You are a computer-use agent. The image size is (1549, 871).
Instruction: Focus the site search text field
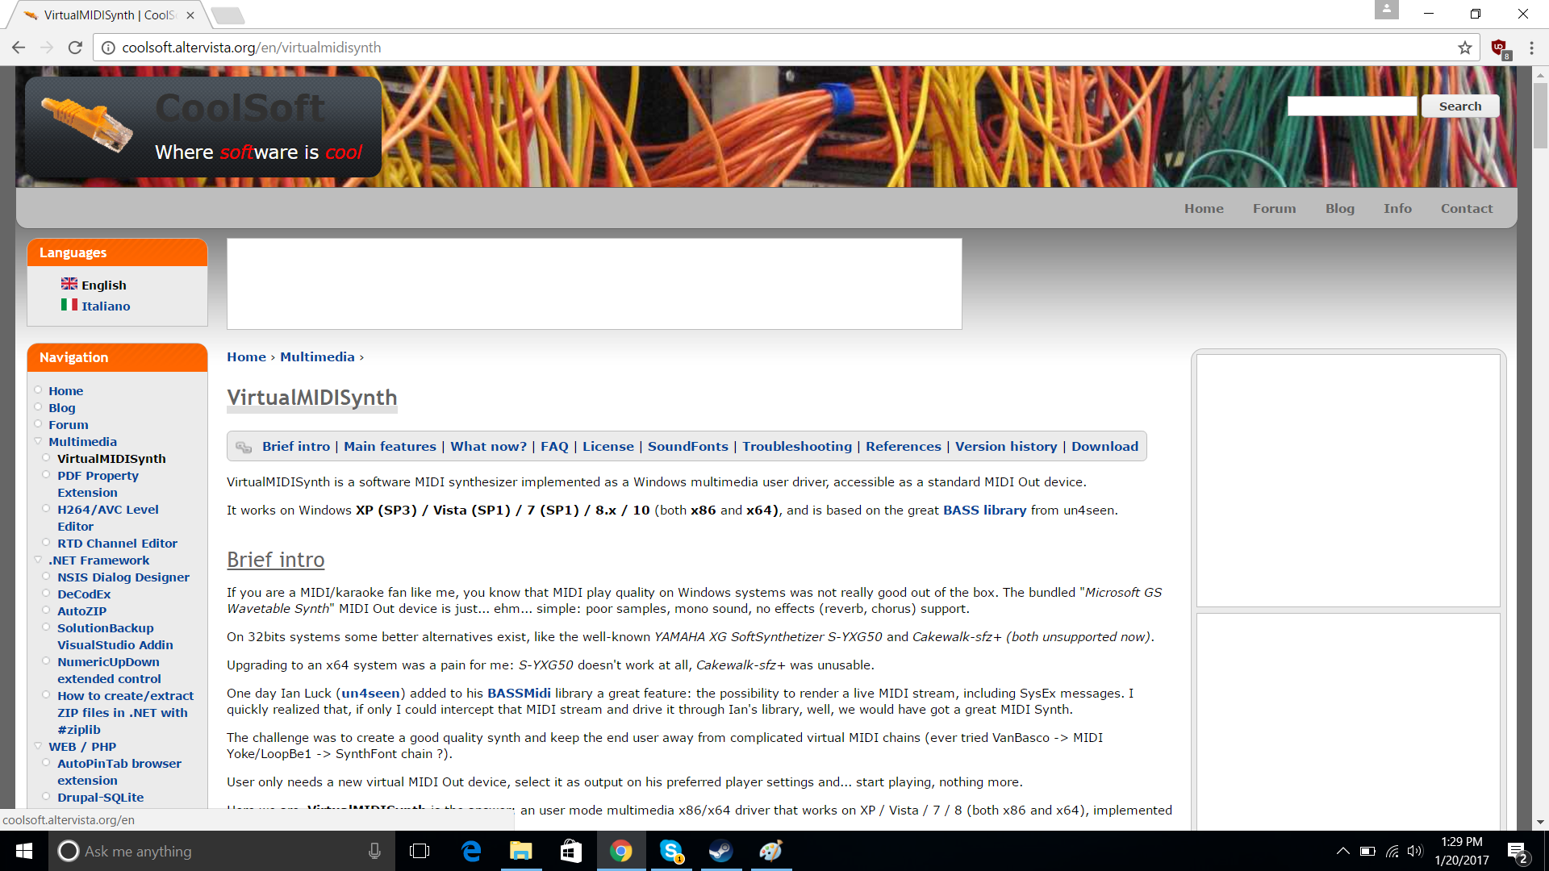(1351, 106)
